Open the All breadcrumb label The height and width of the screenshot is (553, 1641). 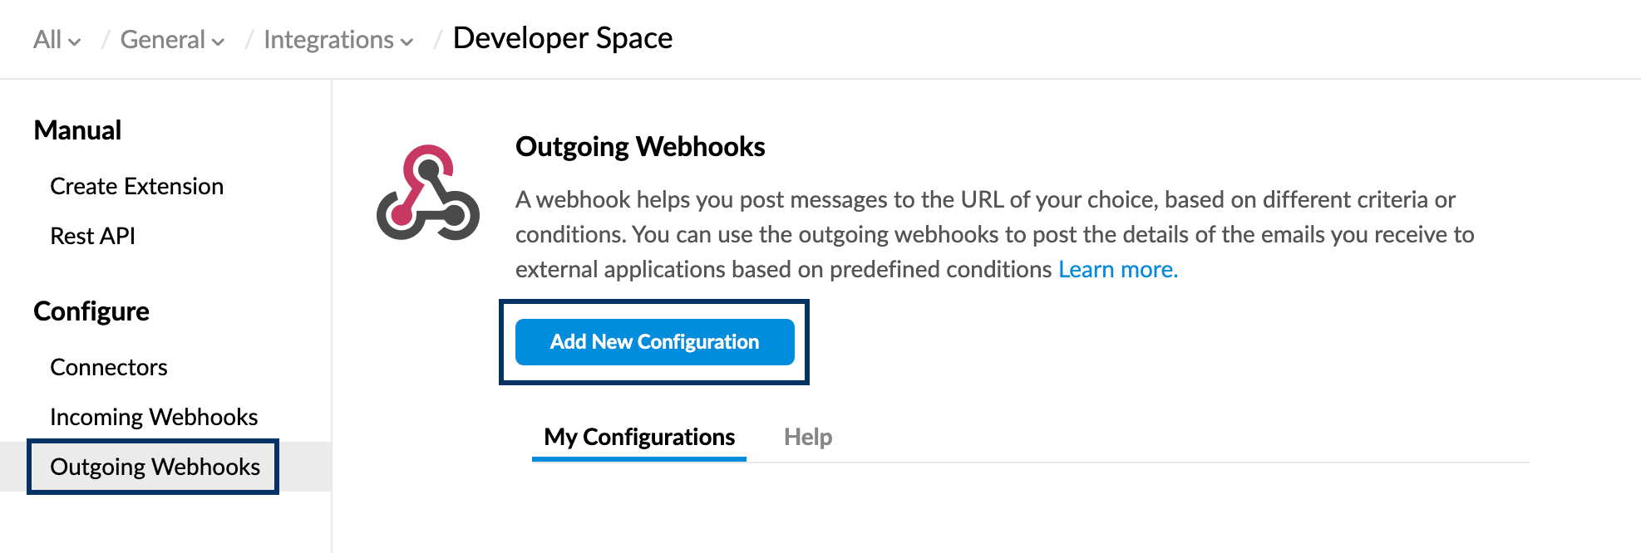(47, 40)
